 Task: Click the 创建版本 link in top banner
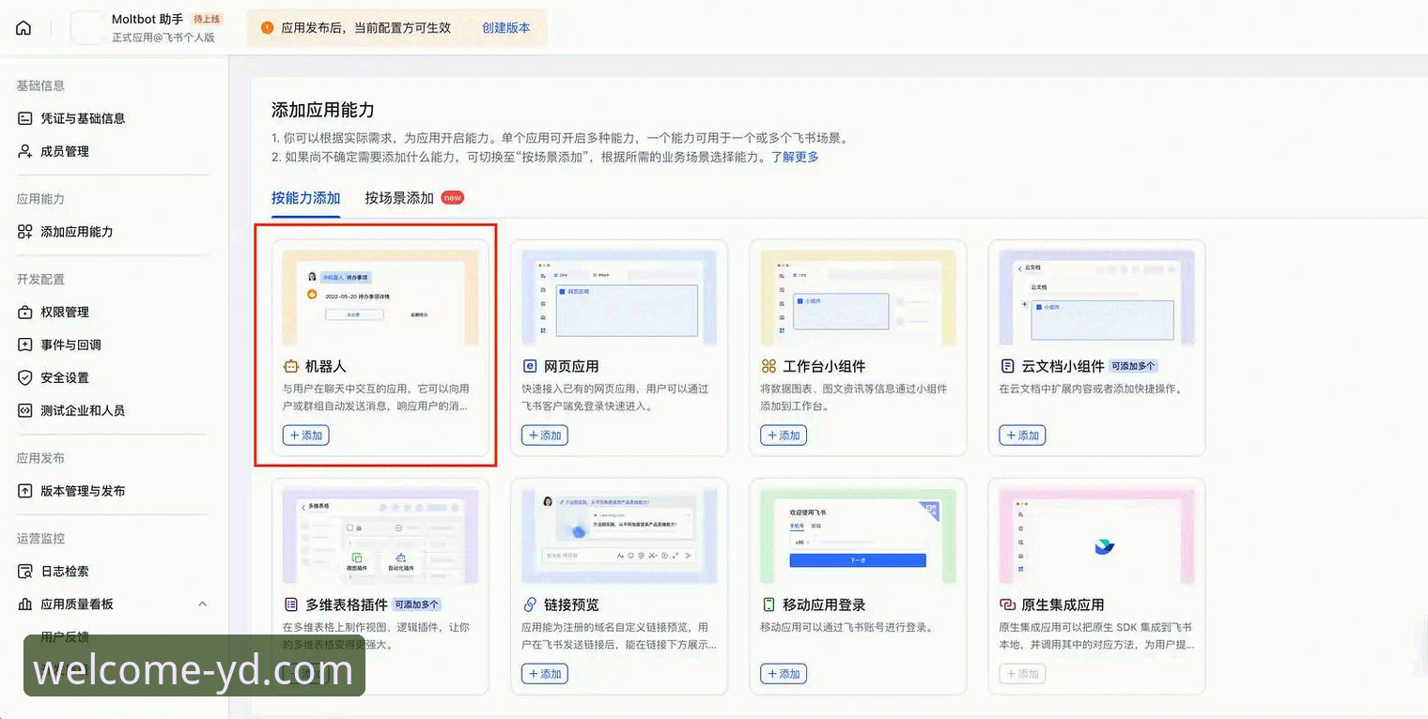504,29
